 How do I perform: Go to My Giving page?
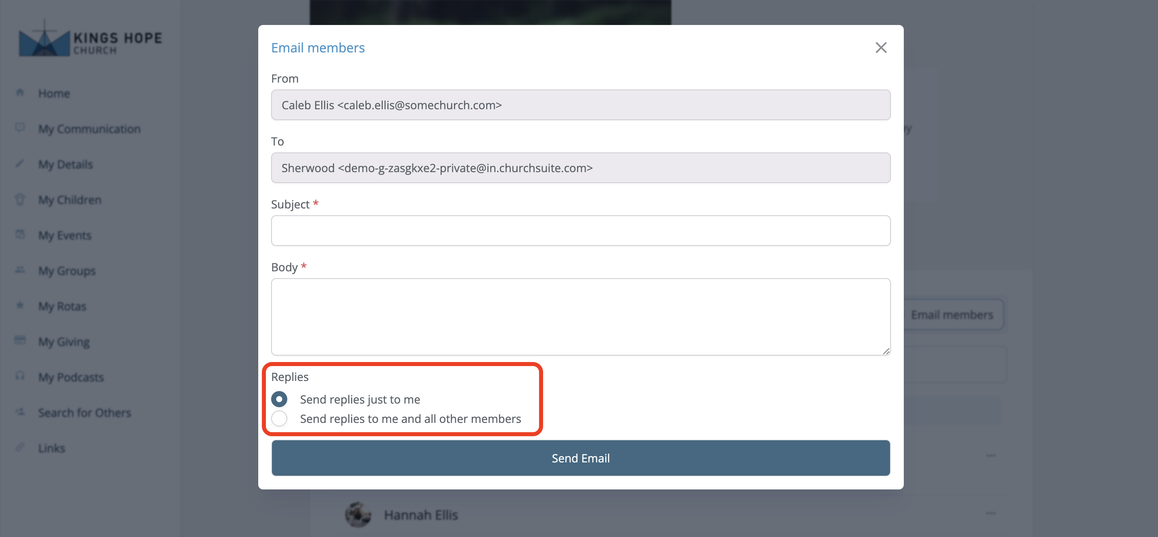click(x=64, y=342)
